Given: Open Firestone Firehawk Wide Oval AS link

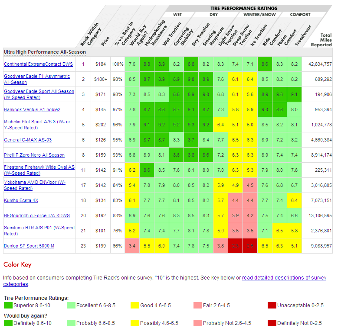Looking at the screenshot, I should pos(39,170).
